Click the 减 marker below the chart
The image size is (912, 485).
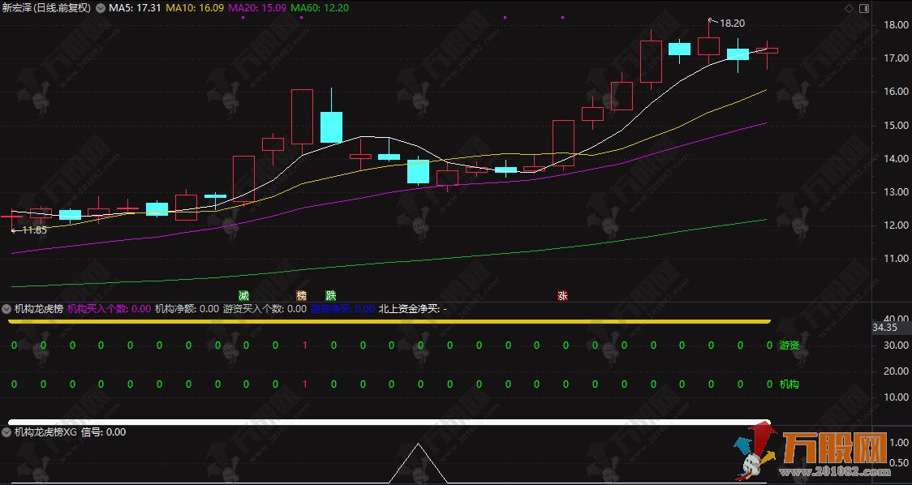[x=243, y=295]
